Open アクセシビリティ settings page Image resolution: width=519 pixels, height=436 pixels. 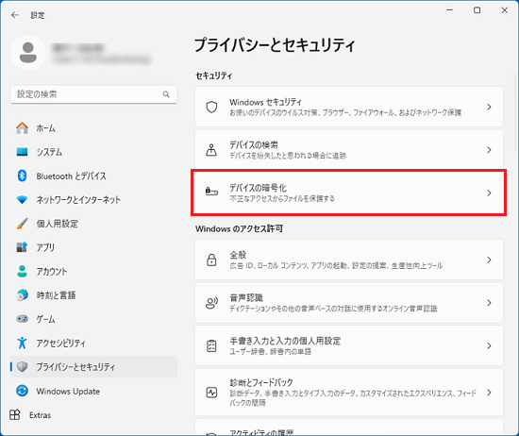tap(94, 343)
